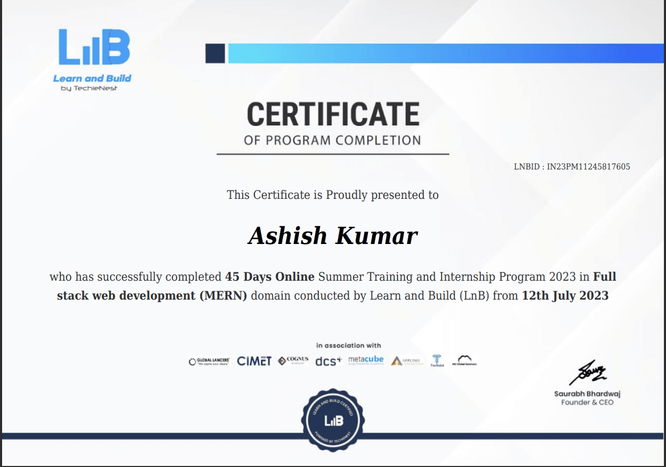Click the 'Founder & CEO' title
Image resolution: width=666 pixels, height=467 pixels.
click(x=587, y=402)
